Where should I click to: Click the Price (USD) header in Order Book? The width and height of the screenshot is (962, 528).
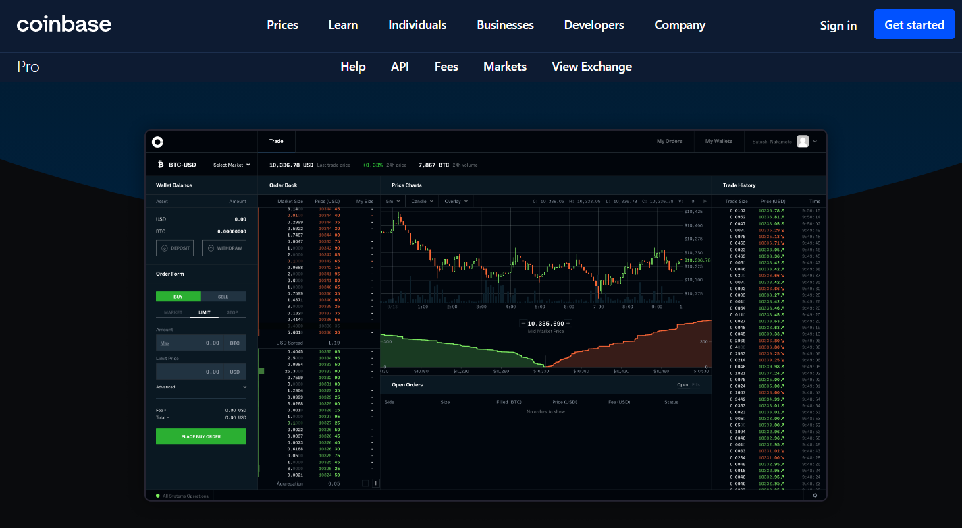point(327,201)
